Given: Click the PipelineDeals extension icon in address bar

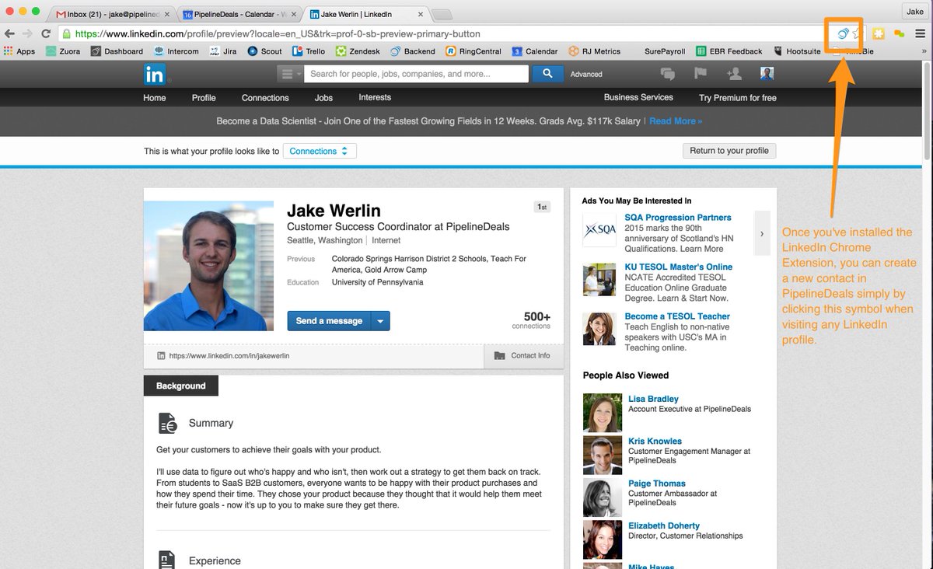Looking at the screenshot, I should pos(843,33).
